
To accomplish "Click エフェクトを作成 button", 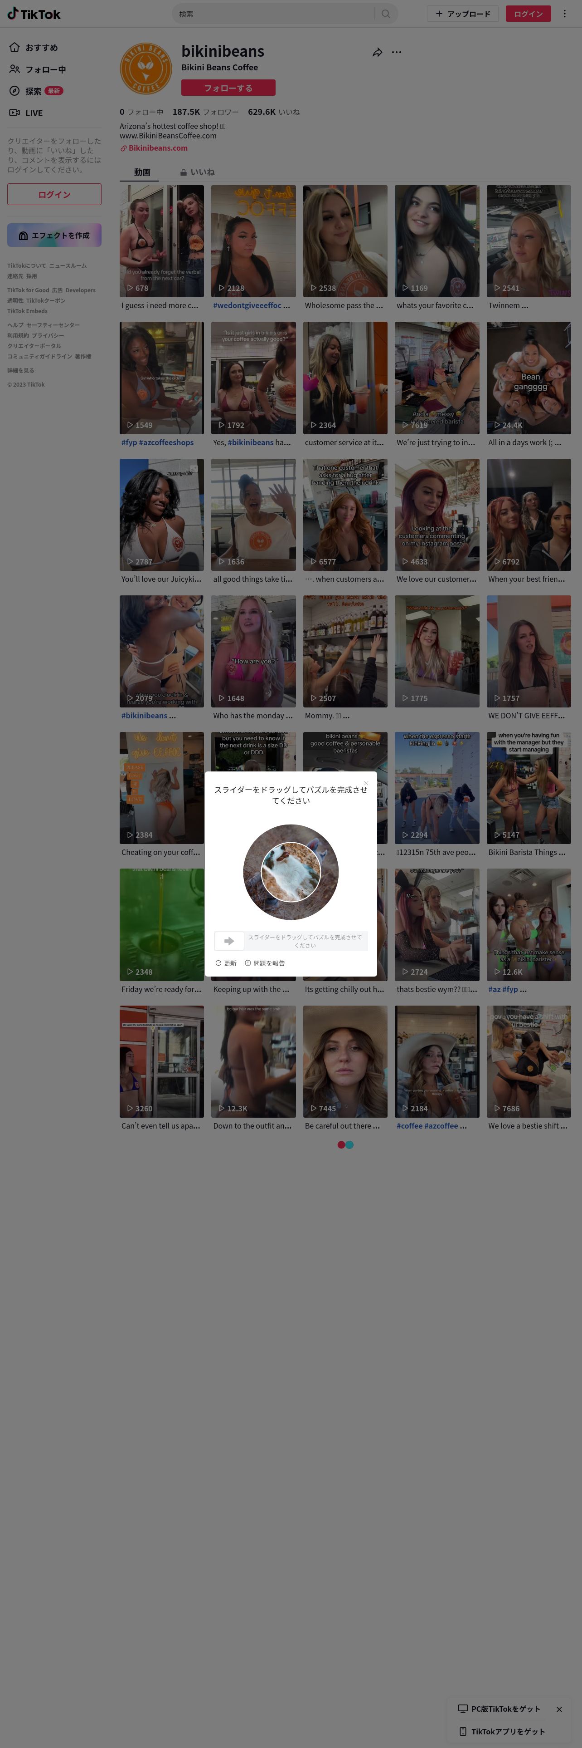I will click(x=54, y=235).
